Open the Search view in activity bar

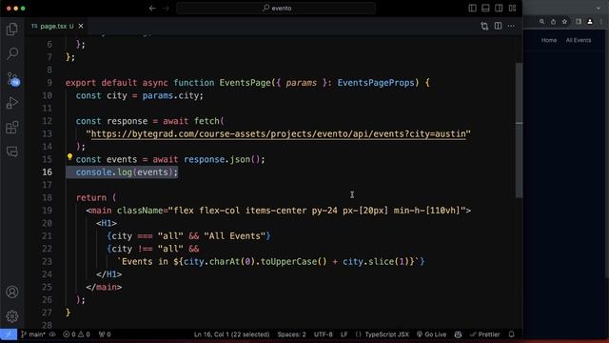click(12, 53)
